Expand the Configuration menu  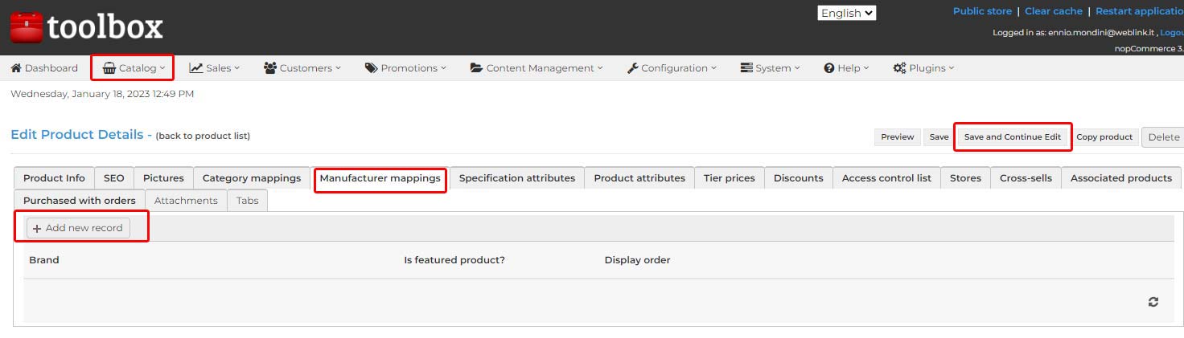point(671,68)
